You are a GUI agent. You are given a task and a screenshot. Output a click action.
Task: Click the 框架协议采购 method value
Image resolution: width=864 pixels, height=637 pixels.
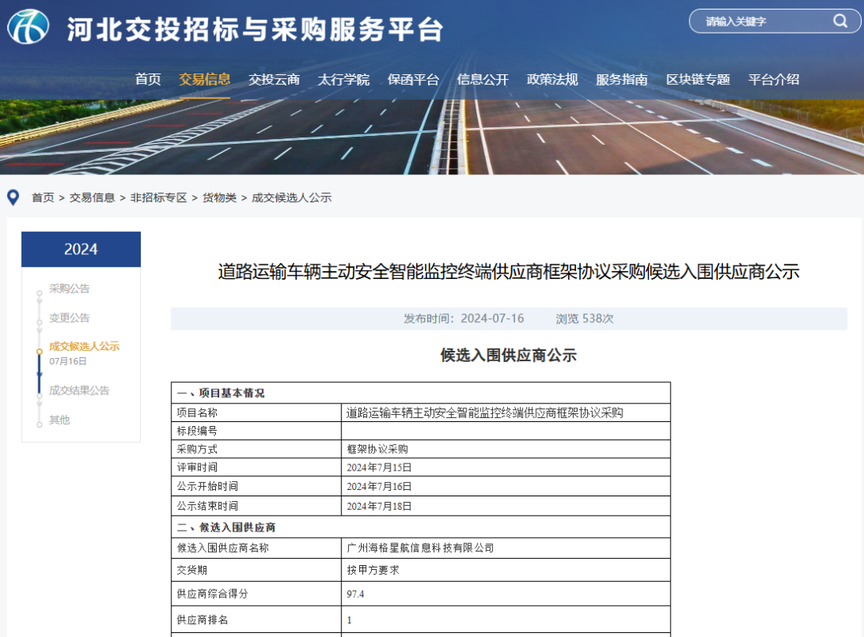(378, 449)
